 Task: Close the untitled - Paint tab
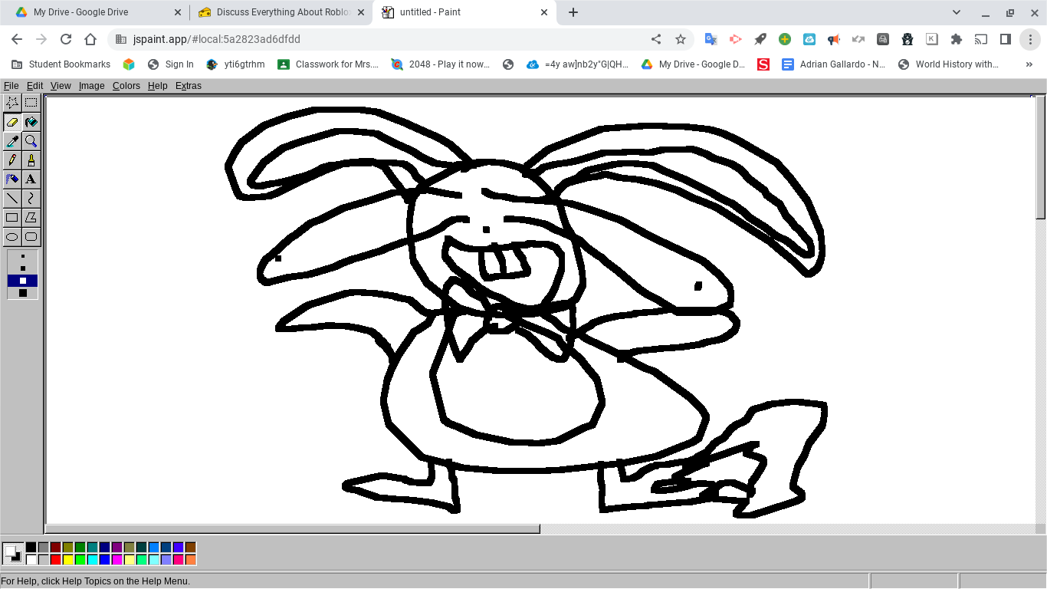pyautogui.click(x=545, y=12)
